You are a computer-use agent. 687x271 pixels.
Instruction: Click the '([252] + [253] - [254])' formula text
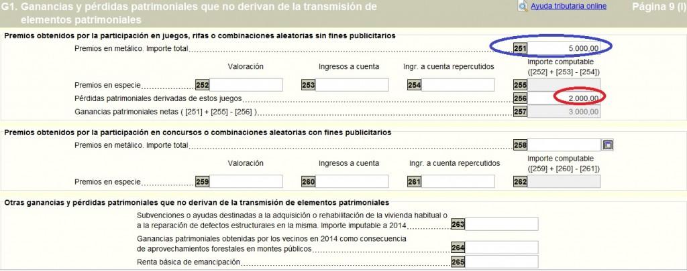(564, 72)
